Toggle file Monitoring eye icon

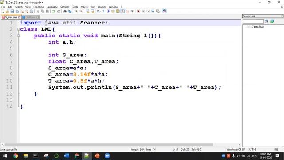[132, 11]
